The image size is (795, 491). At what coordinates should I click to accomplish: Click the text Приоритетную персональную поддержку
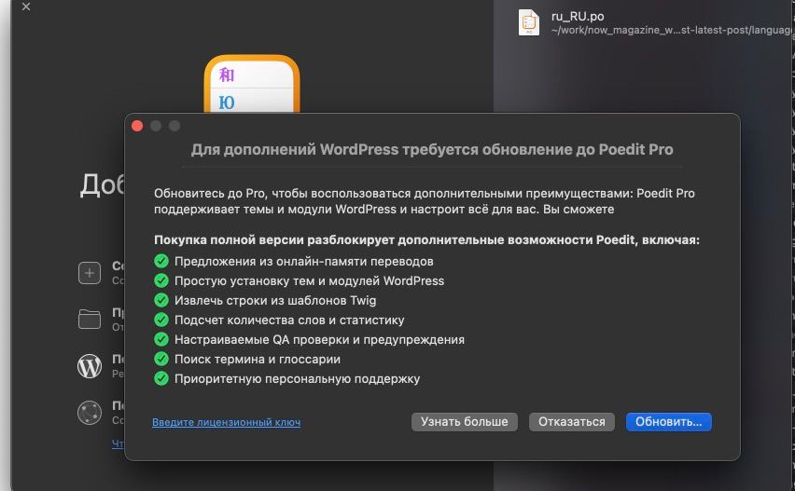[x=297, y=378]
